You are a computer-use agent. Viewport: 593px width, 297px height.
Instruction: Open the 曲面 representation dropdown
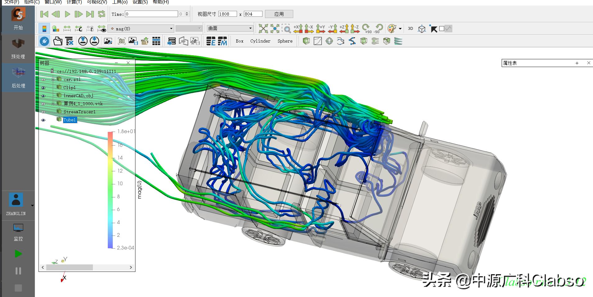[x=230, y=28]
